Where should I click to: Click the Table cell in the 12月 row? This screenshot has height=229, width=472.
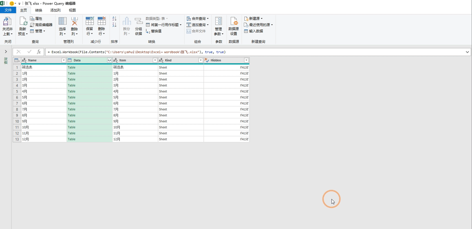coord(89,139)
